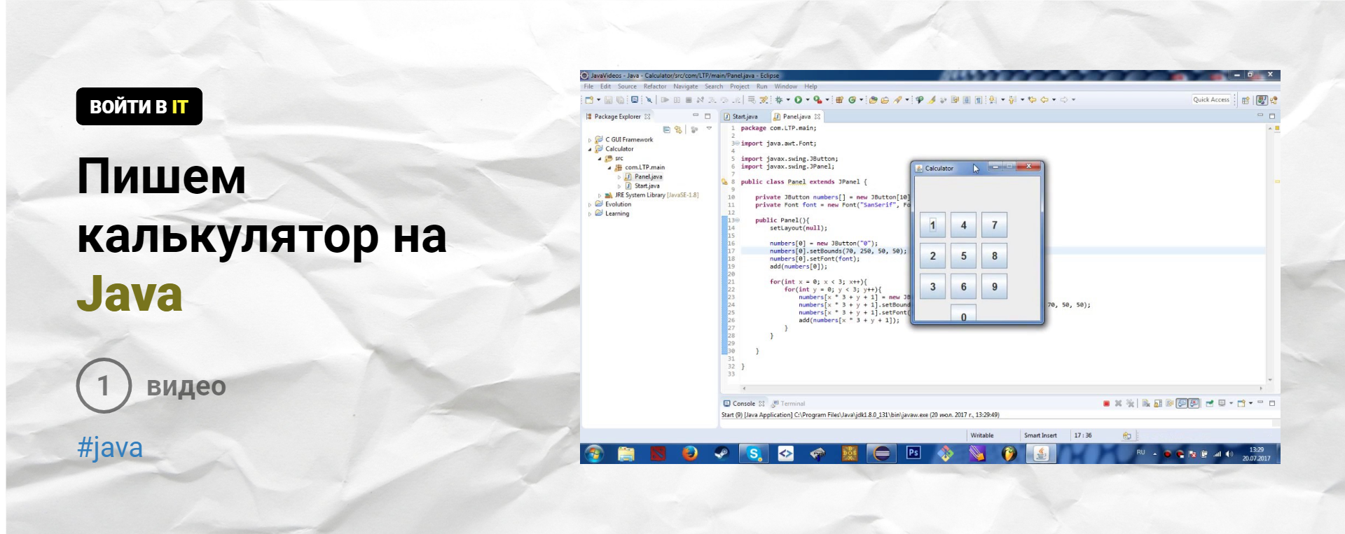
Task: Click the Save icon in Eclipse toolbar
Action: [x=608, y=100]
